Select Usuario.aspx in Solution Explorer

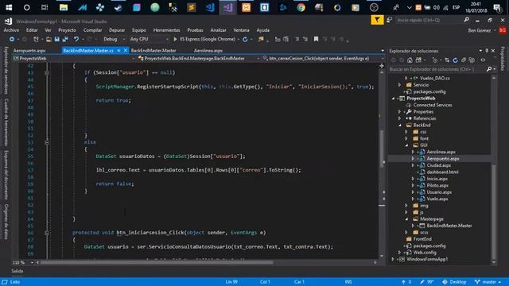[x=439, y=192]
